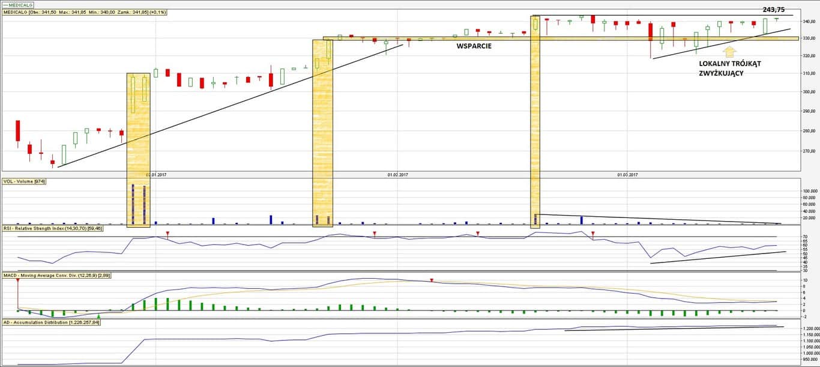Screen dimensions: 820x367
Task: Select the red marker on the MACD peak
Action: click(432, 281)
